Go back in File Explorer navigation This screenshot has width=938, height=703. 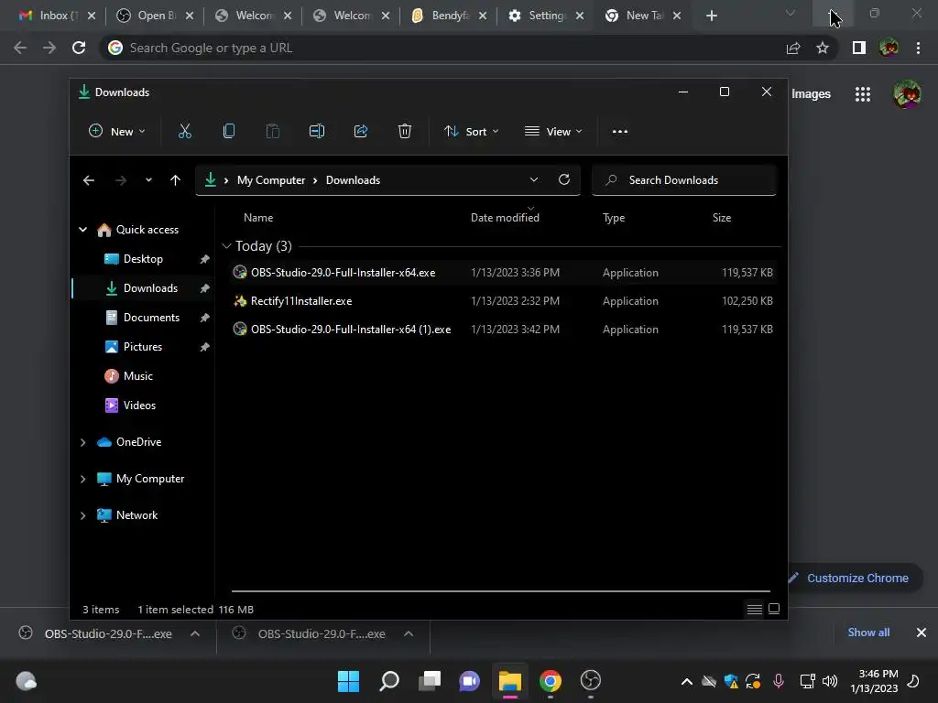(x=89, y=180)
